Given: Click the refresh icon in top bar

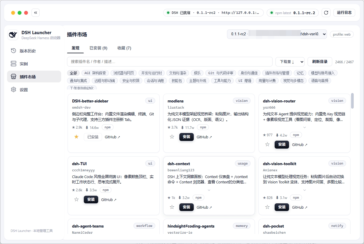Looking at the screenshot, I should coord(326,13).
